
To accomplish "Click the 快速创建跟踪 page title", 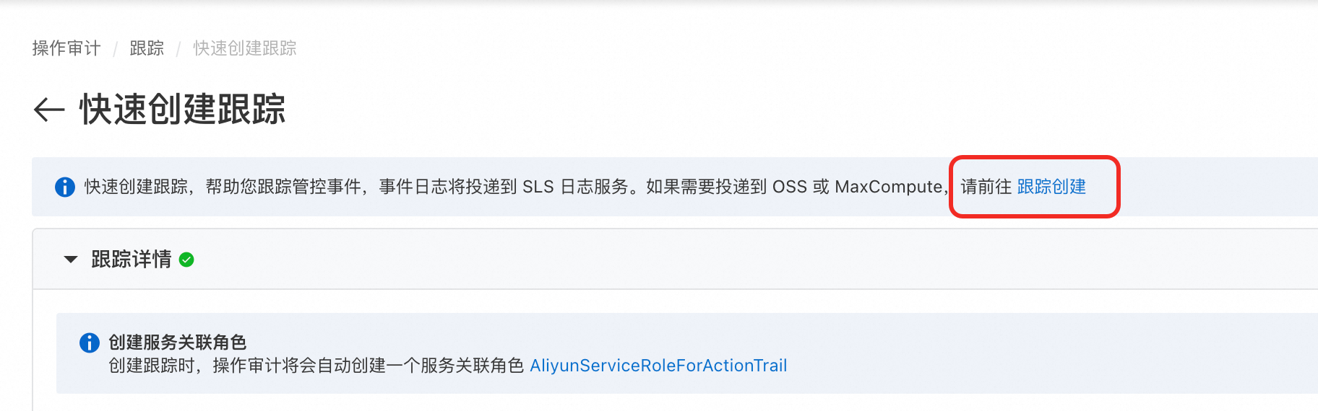I will (x=183, y=110).
